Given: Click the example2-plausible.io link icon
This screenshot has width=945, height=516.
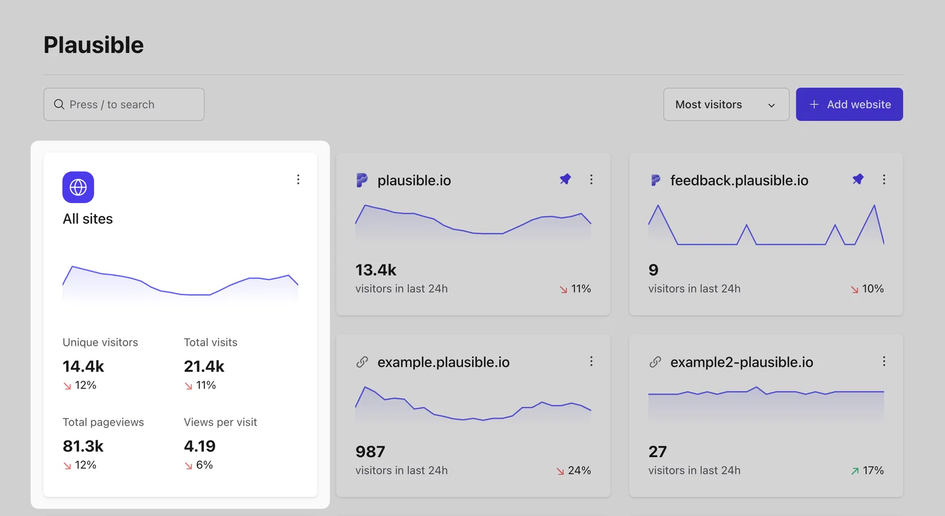Looking at the screenshot, I should click(x=655, y=362).
